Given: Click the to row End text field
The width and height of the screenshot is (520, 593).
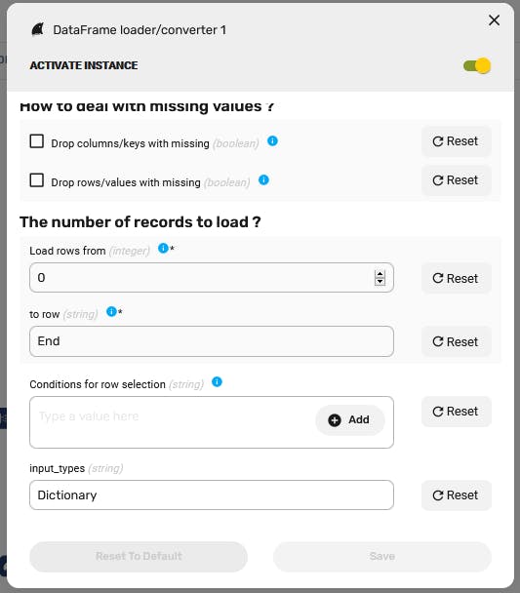Looking at the screenshot, I should [212, 341].
